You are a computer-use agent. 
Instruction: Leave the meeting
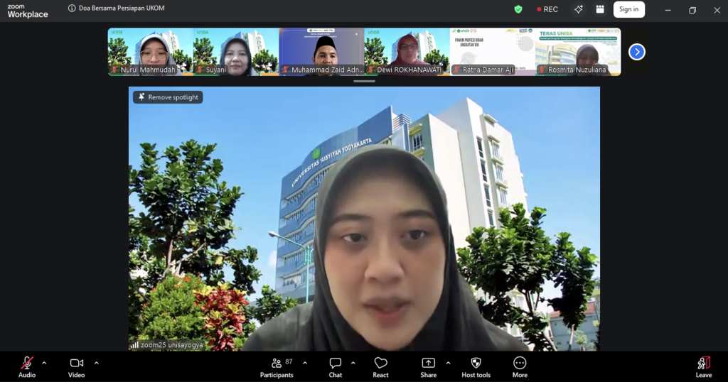point(703,366)
